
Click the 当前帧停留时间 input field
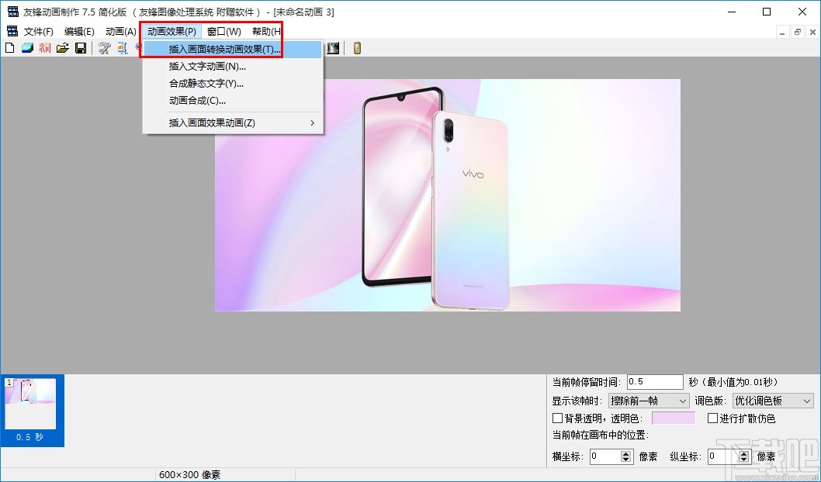(655, 382)
